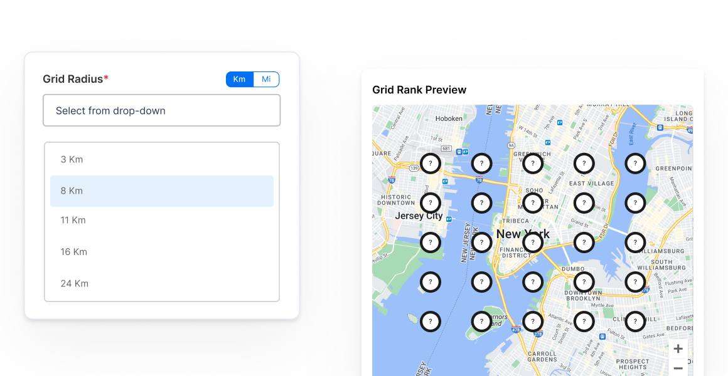This screenshot has width=728, height=376.
Task: Click the Jersey City map label
Action: (419, 216)
